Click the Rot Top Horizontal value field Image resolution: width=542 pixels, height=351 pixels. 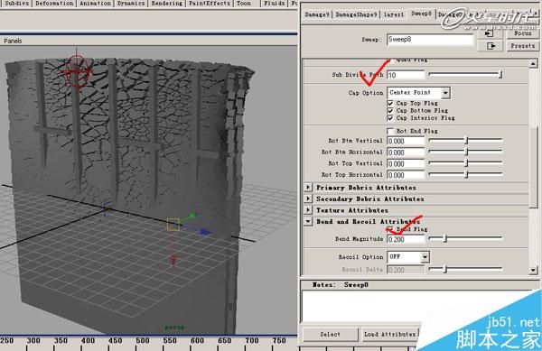[x=406, y=175]
